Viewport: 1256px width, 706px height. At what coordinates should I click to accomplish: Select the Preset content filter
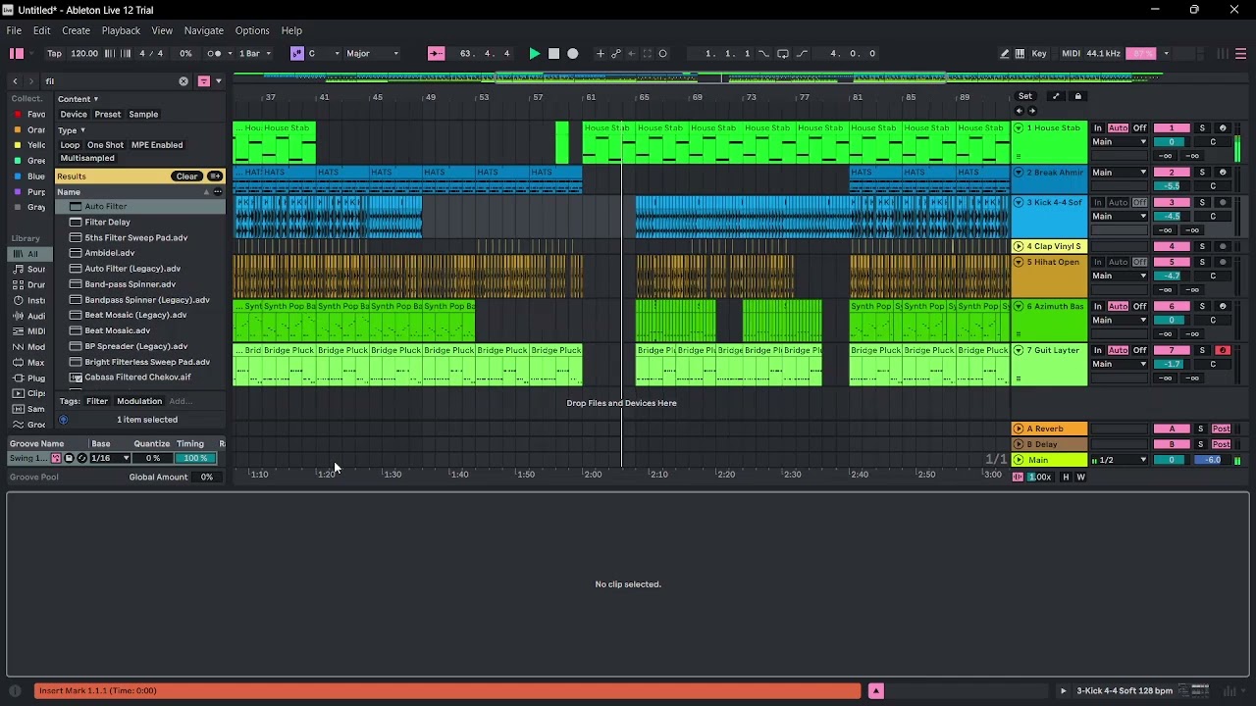(107, 115)
